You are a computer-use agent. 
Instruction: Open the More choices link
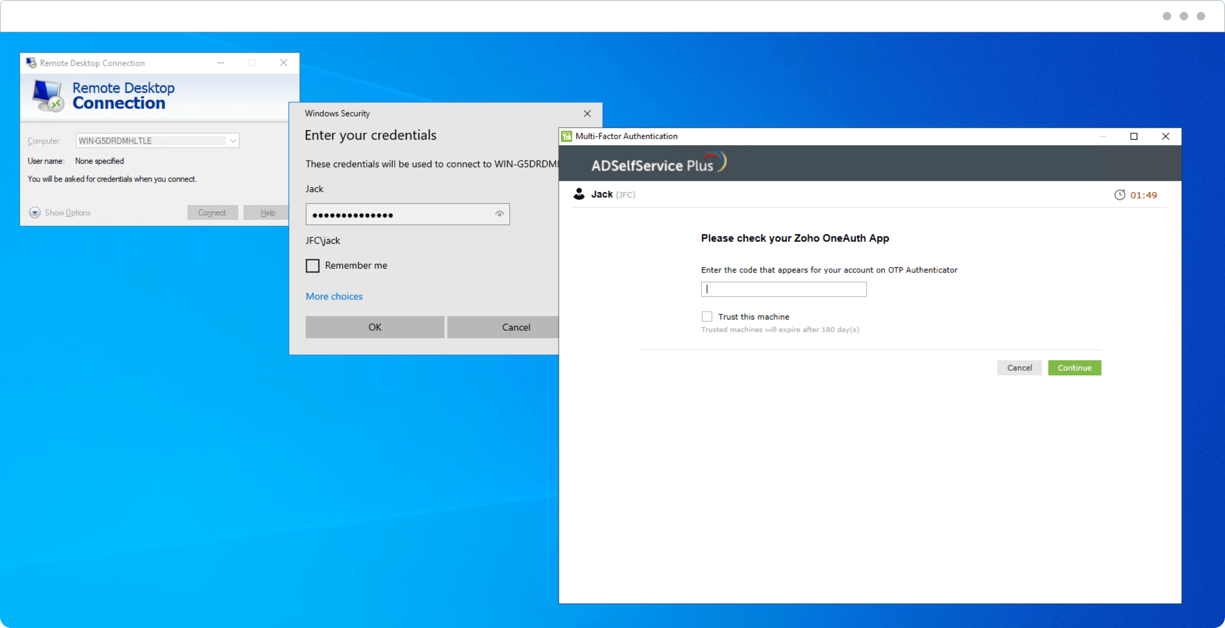tap(334, 296)
